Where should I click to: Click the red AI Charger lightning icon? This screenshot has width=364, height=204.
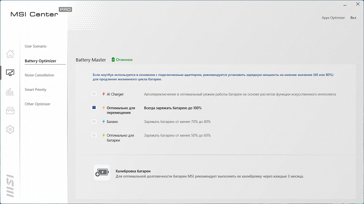(104, 94)
